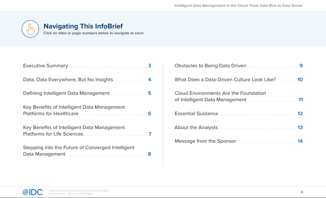
Task: Open Message from the Sponsor
Action: coord(205,141)
